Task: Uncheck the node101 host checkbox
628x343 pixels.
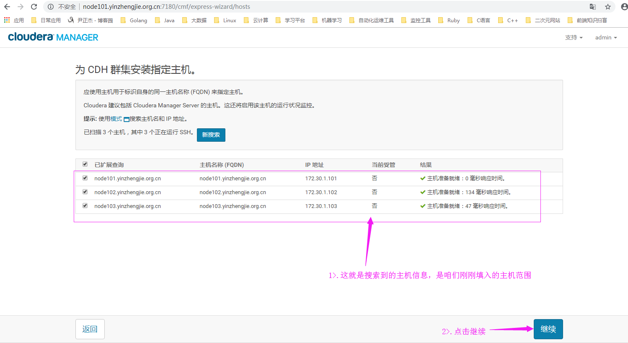Action: pyautogui.click(x=85, y=178)
